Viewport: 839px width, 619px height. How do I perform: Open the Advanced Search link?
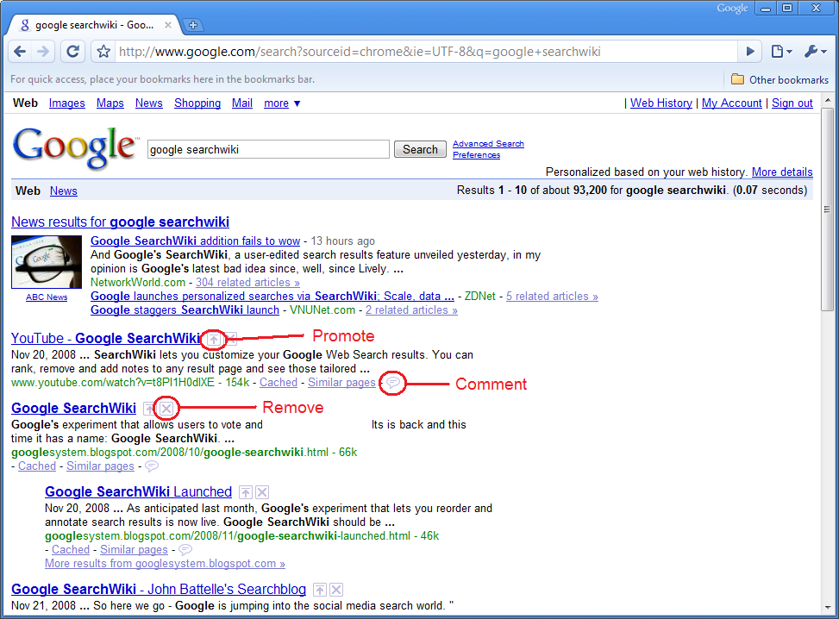click(489, 144)
